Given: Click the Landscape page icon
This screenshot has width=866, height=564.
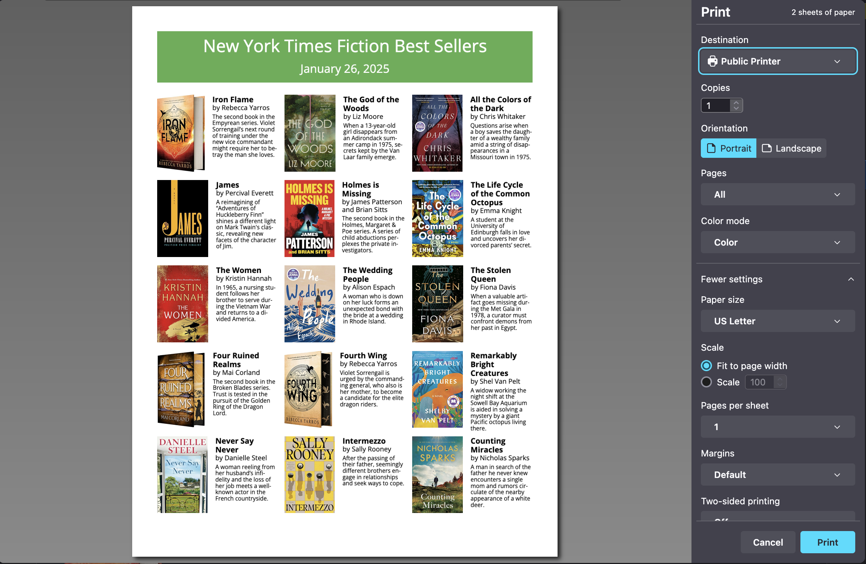Looking at the screenshot, I should pyautogui.click(x=766, y=148).
